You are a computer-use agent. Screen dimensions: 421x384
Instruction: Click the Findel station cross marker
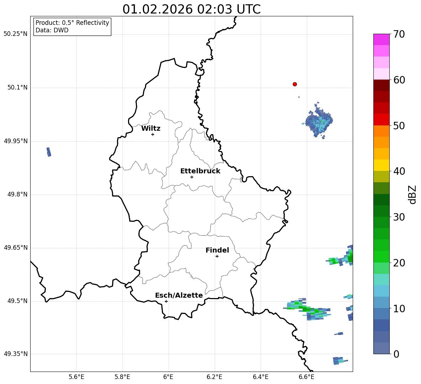[x=217, y=256]
